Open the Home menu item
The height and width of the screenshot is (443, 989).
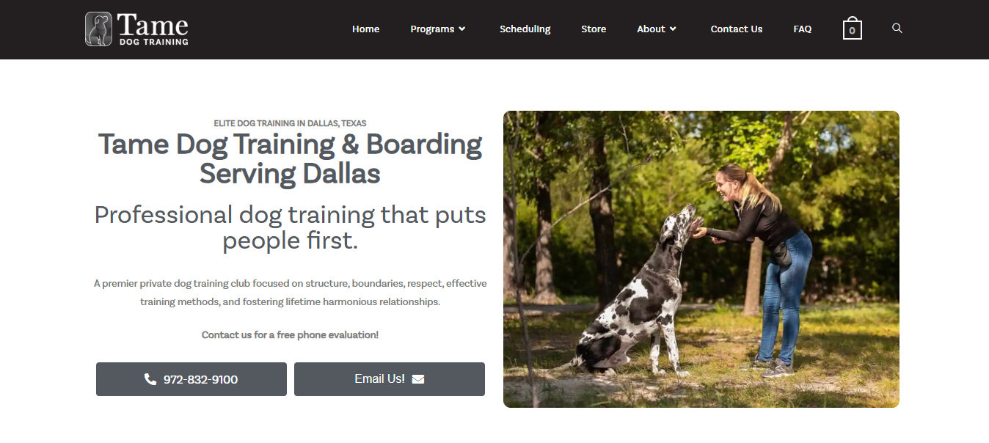pyautogui.click(x=365, y=29)
